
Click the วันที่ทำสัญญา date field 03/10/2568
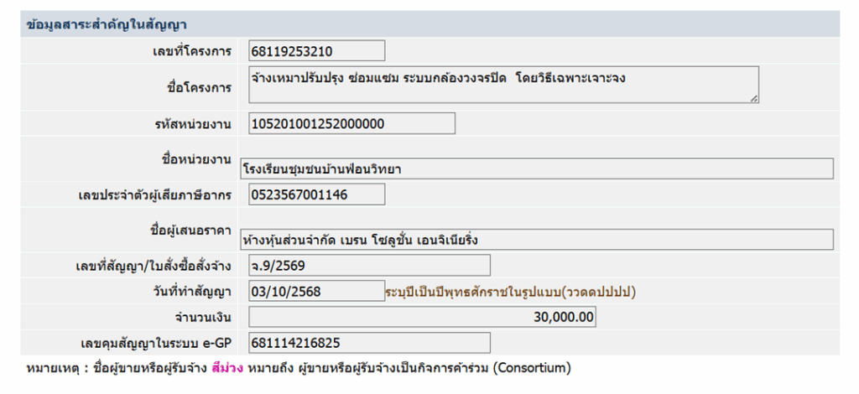point(316,291)
